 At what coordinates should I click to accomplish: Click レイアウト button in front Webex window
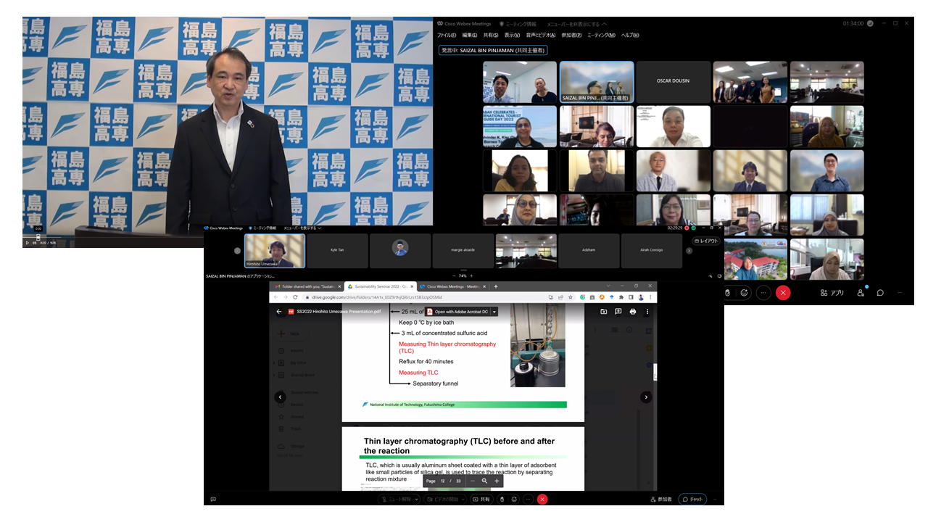(x=707, y=241)
